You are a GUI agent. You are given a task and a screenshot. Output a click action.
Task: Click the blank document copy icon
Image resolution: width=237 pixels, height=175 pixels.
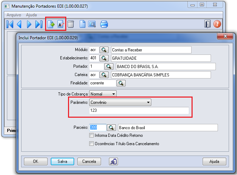82,24
